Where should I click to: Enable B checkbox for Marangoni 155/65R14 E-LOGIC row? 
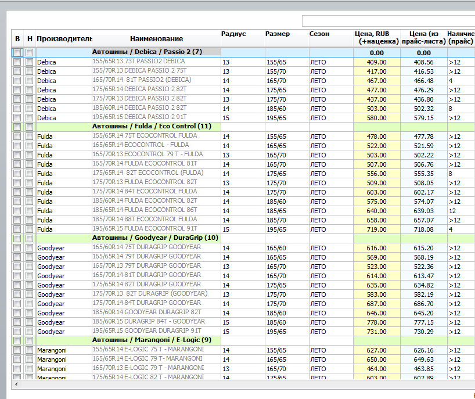point(17,350)
